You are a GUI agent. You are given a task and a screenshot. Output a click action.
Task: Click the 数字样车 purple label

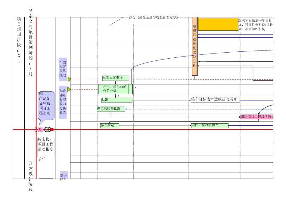(x=64, y=176)
